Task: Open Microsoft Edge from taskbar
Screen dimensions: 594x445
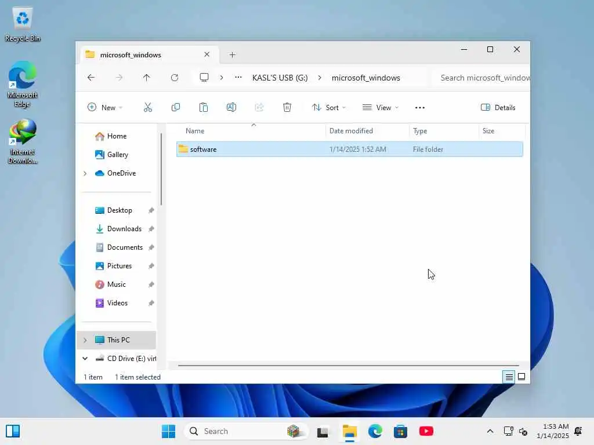Action: pos(375,431)
